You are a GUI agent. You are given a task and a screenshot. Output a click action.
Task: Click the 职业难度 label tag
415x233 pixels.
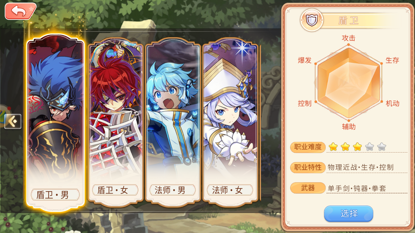click(x=308, y=147)
